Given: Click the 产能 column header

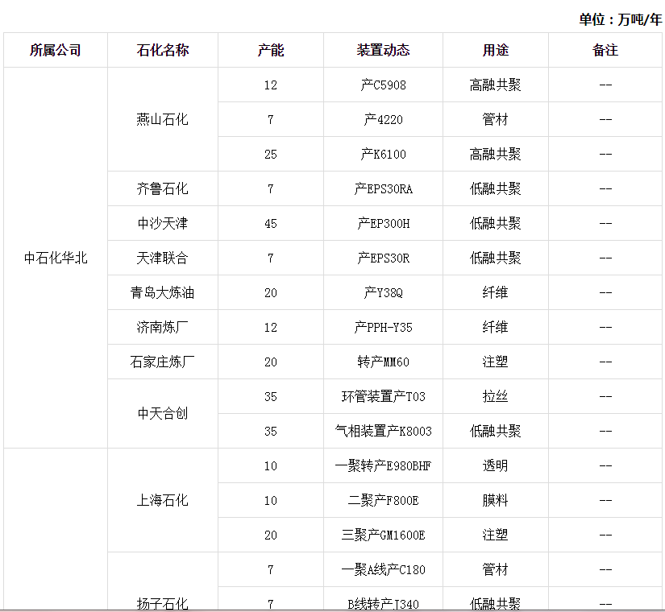Looking at the screenshot, I should pos(271,50).
